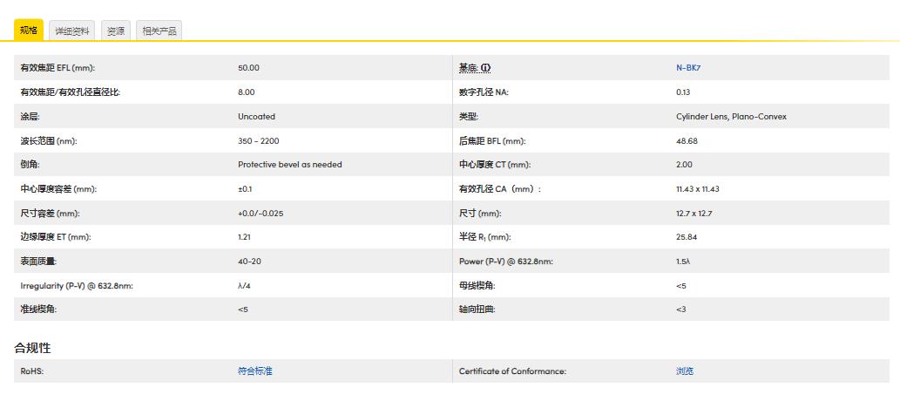The width and height of the screenshot is (900, 408).
Task: Click the Power (P-V) value 1.5λ
Action: click(683, 262)
